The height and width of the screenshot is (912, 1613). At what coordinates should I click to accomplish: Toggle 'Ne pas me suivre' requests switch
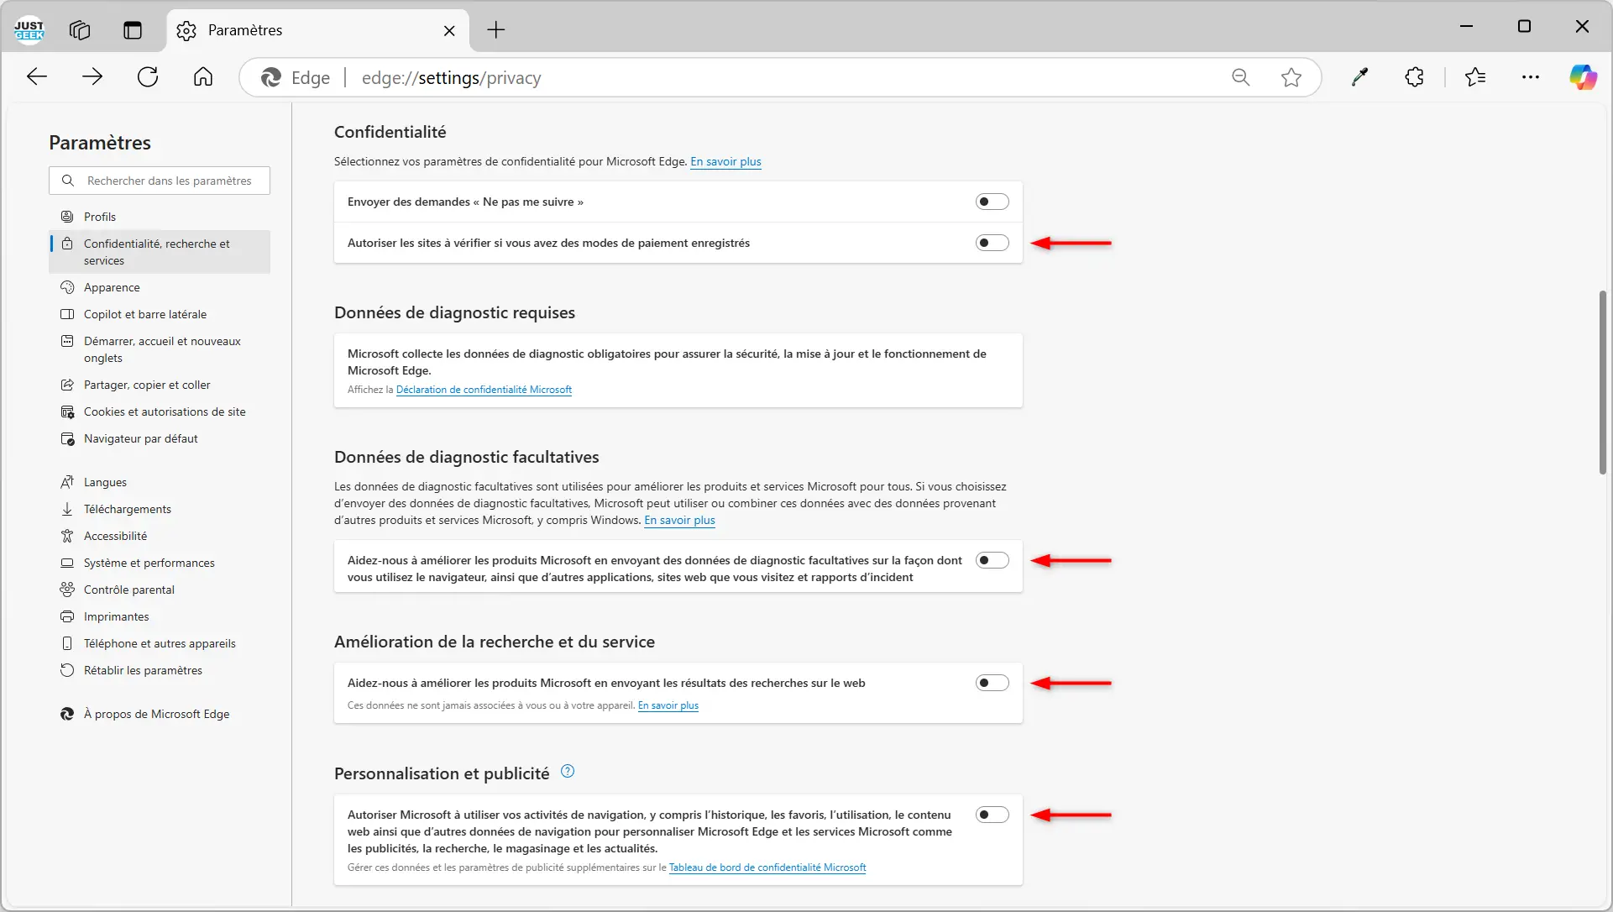992,202
